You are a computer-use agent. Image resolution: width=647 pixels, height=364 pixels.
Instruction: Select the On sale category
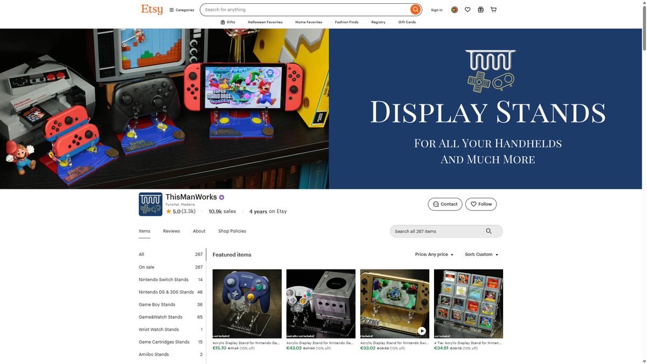coord(171,267)
